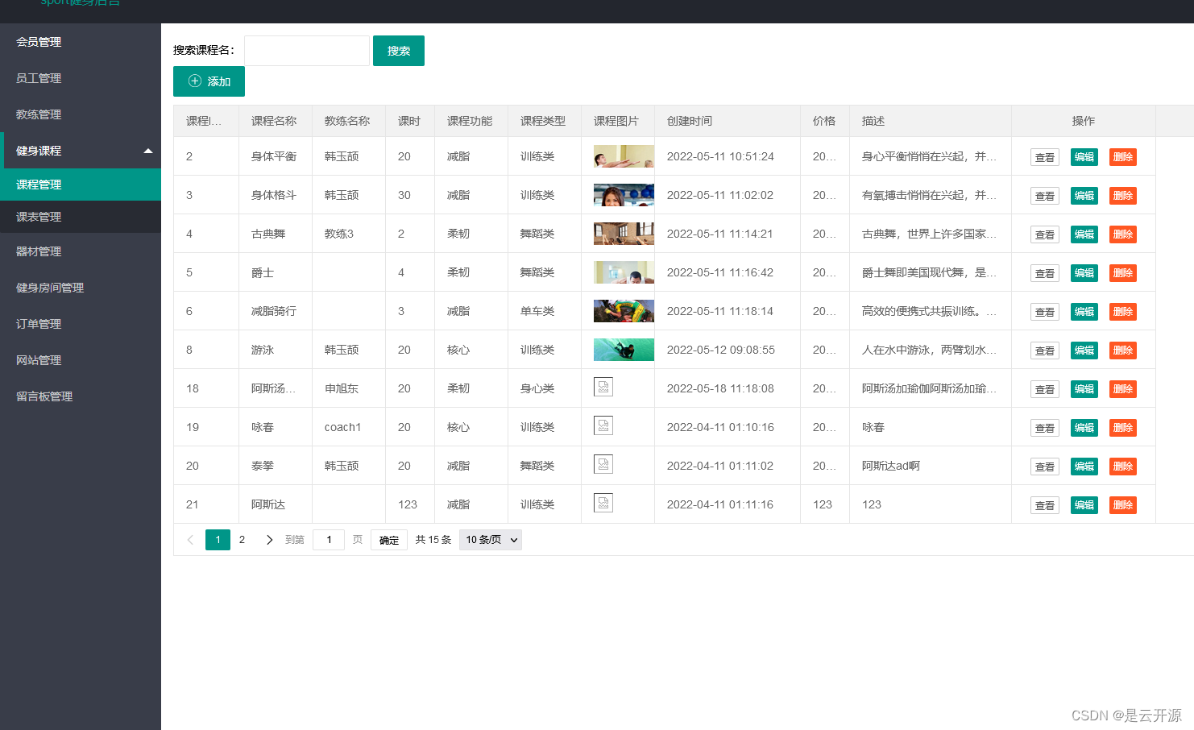Delete the 游泳 course

click(x=1123, y=350)
